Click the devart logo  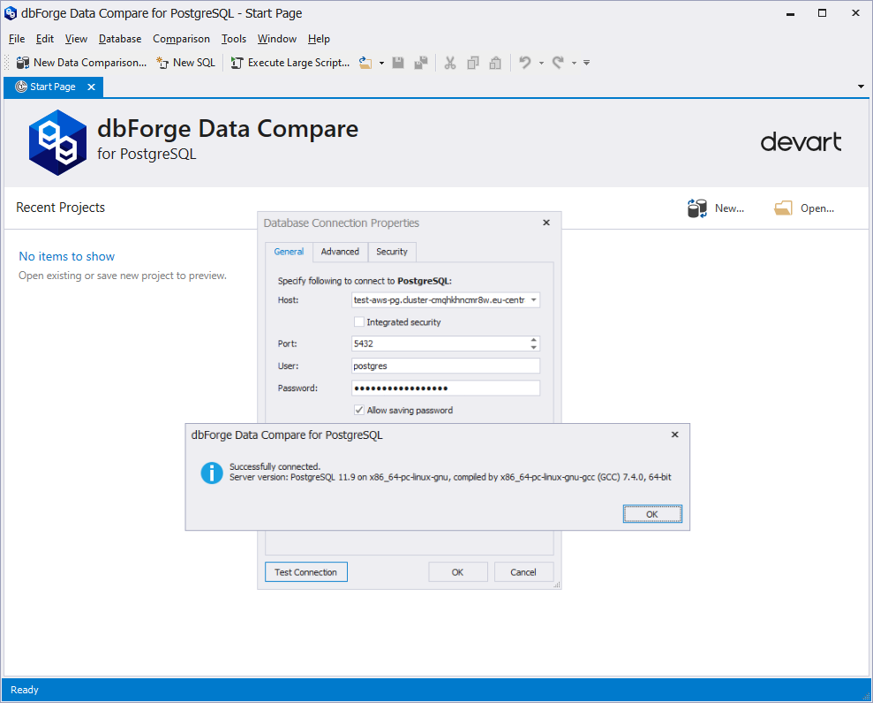coord(802,141)
